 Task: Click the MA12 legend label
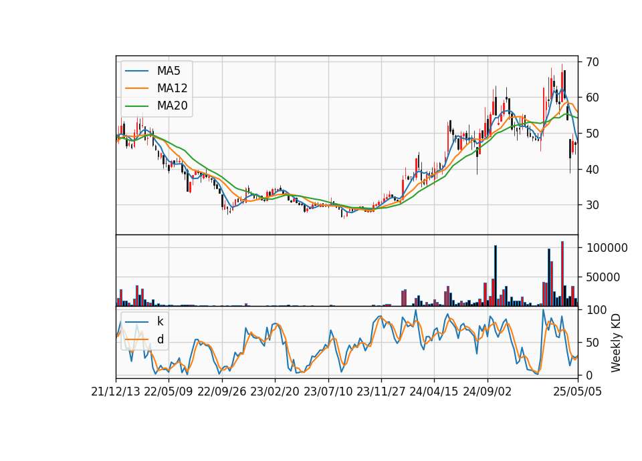coord(172,88)
